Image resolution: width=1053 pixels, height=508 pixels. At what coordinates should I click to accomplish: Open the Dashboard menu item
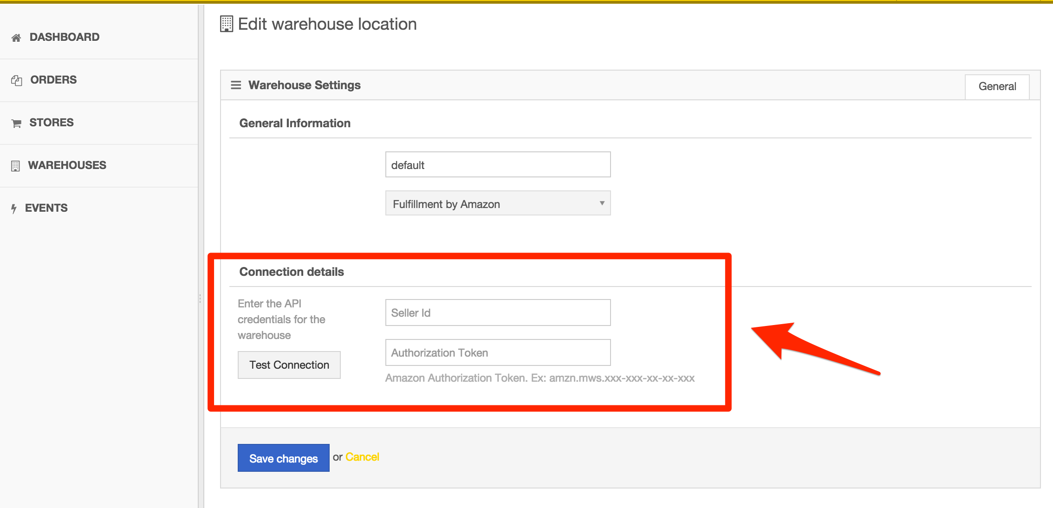(99, 37)
